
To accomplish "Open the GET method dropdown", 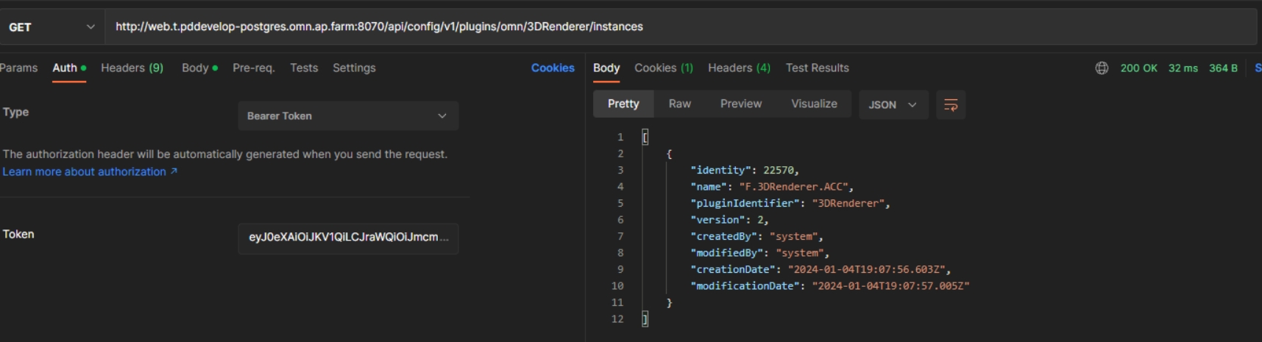I will coord(52,27).
